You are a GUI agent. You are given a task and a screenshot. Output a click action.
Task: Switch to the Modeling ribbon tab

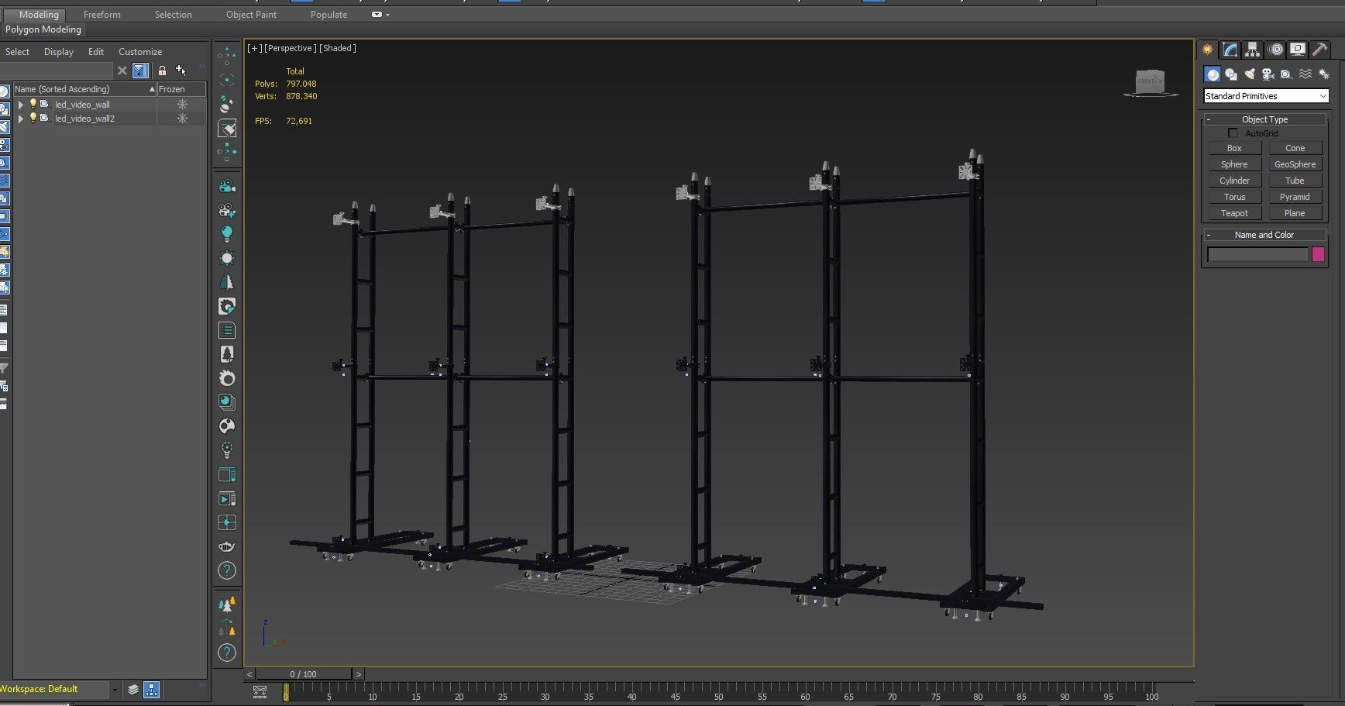coord(39,15)
